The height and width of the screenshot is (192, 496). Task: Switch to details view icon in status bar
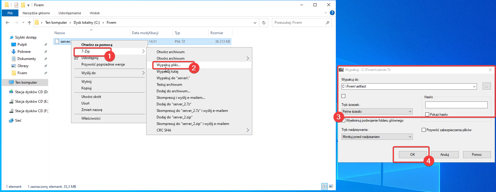(x=325, y=186)
